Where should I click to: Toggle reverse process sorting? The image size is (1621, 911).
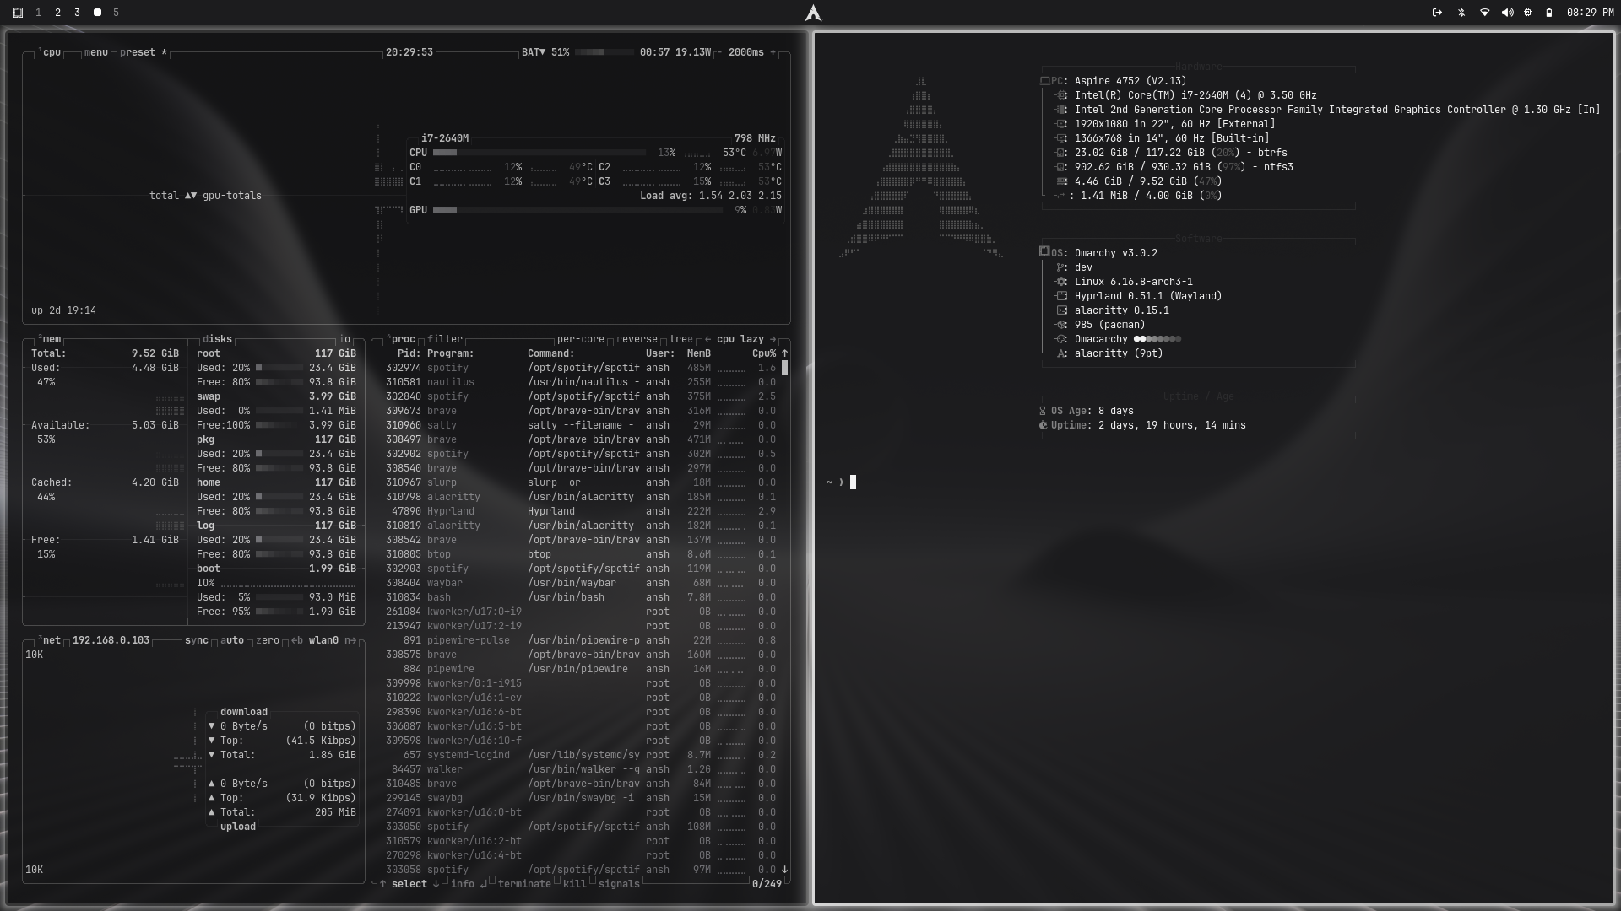click(x=637, y=339)
